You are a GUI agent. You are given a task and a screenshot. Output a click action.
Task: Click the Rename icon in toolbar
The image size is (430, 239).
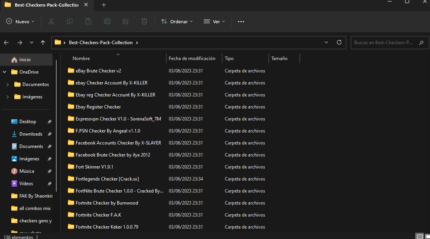[x=107, y=22]
